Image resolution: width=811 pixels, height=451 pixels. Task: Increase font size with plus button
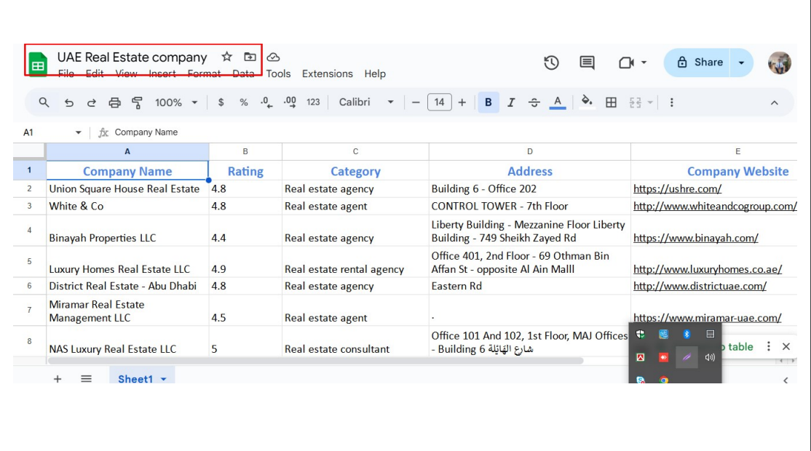(x=462, y=103)
